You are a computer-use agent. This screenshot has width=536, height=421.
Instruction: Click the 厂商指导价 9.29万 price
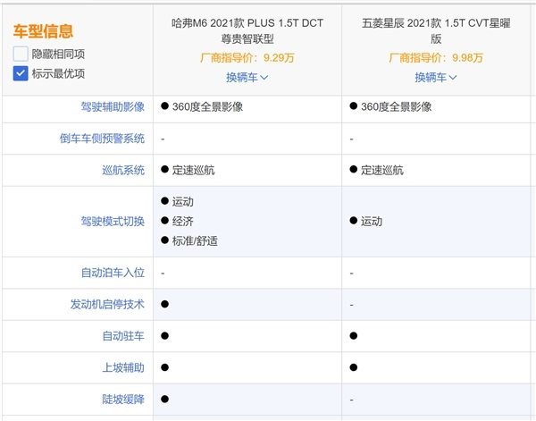coord(247,58)
